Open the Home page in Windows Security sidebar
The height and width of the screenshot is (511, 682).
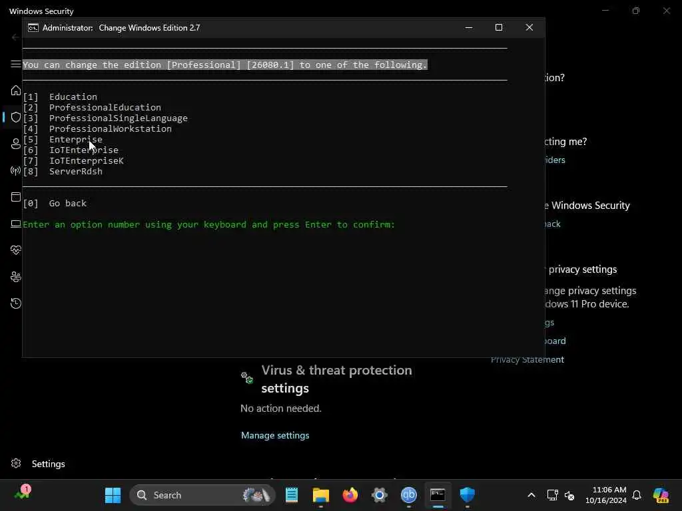(x=16, y=90)
